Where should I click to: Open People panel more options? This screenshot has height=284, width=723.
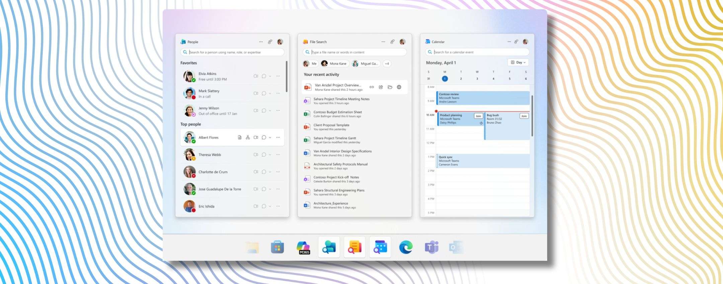pyautogui.click(x=261, y=42)
